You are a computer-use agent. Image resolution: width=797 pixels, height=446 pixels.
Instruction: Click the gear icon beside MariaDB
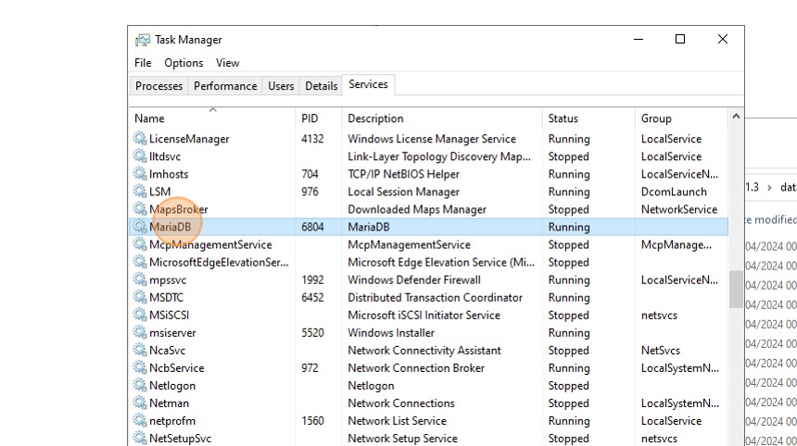click(140, 227)
